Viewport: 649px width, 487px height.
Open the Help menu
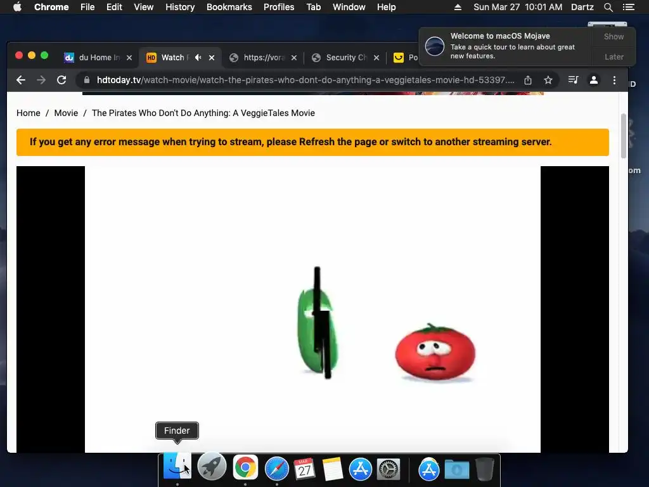click(386, 7)
